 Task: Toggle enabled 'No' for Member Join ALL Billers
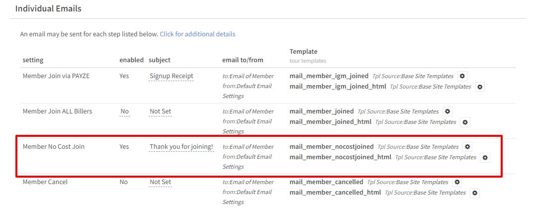click(x=124, y=111)
